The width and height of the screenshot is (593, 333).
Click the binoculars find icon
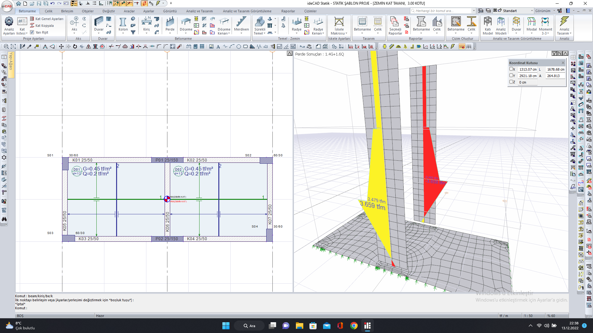click(4, 219)
